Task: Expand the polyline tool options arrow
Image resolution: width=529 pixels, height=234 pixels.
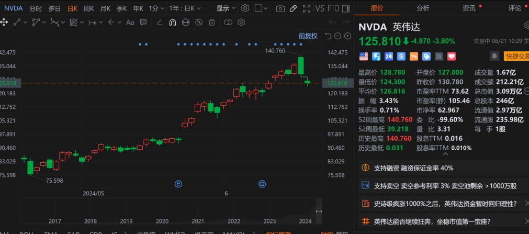Action: pyautogui.click(x=44, y=23)
